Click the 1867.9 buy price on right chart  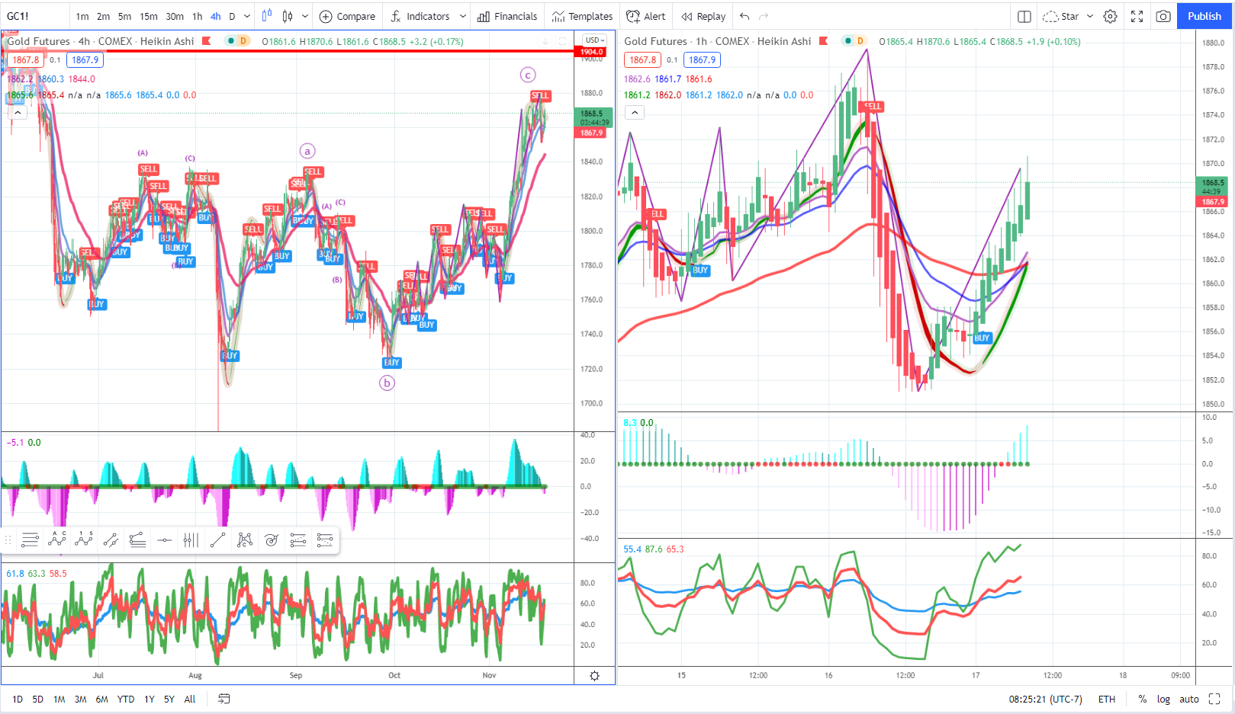point(702,60)
